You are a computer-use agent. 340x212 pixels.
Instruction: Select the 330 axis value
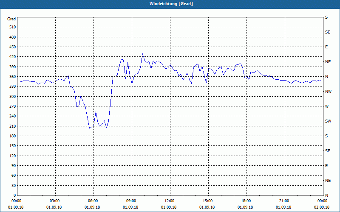pyautogui.click(x=13, y=86)
